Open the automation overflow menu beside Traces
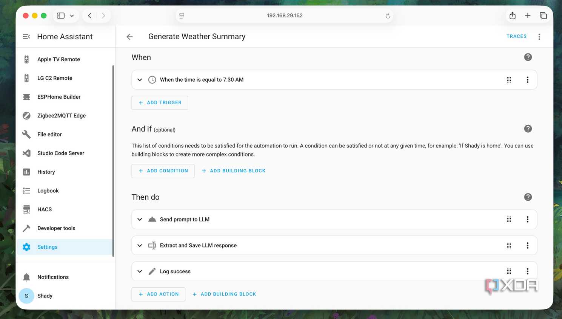This screenshot has height=319, width=562. coord(539,37)
